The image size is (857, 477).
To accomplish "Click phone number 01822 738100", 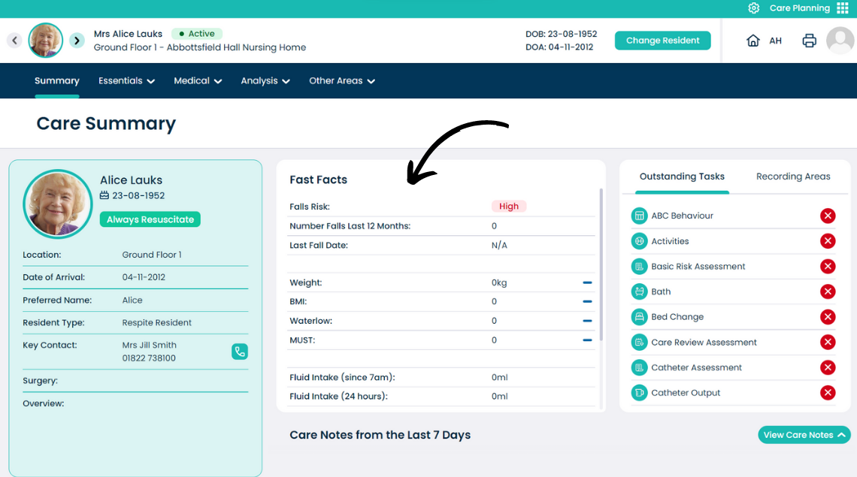I will (149, 358).
